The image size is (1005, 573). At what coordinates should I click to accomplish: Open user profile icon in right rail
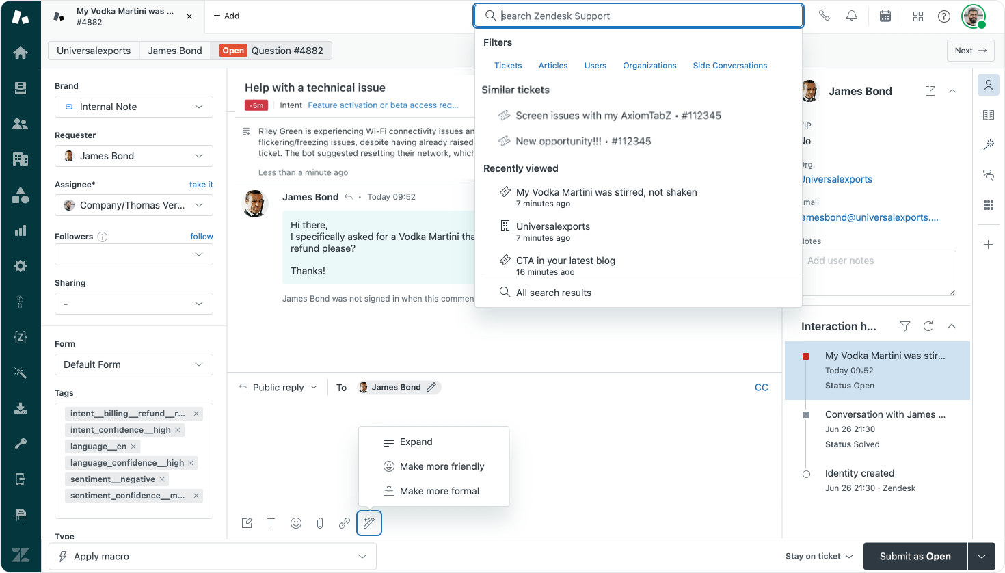989,85
